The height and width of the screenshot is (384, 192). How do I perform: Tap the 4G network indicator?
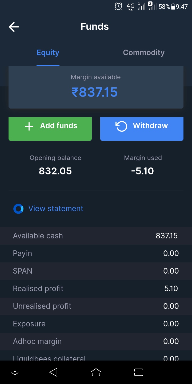click(130, 6)
